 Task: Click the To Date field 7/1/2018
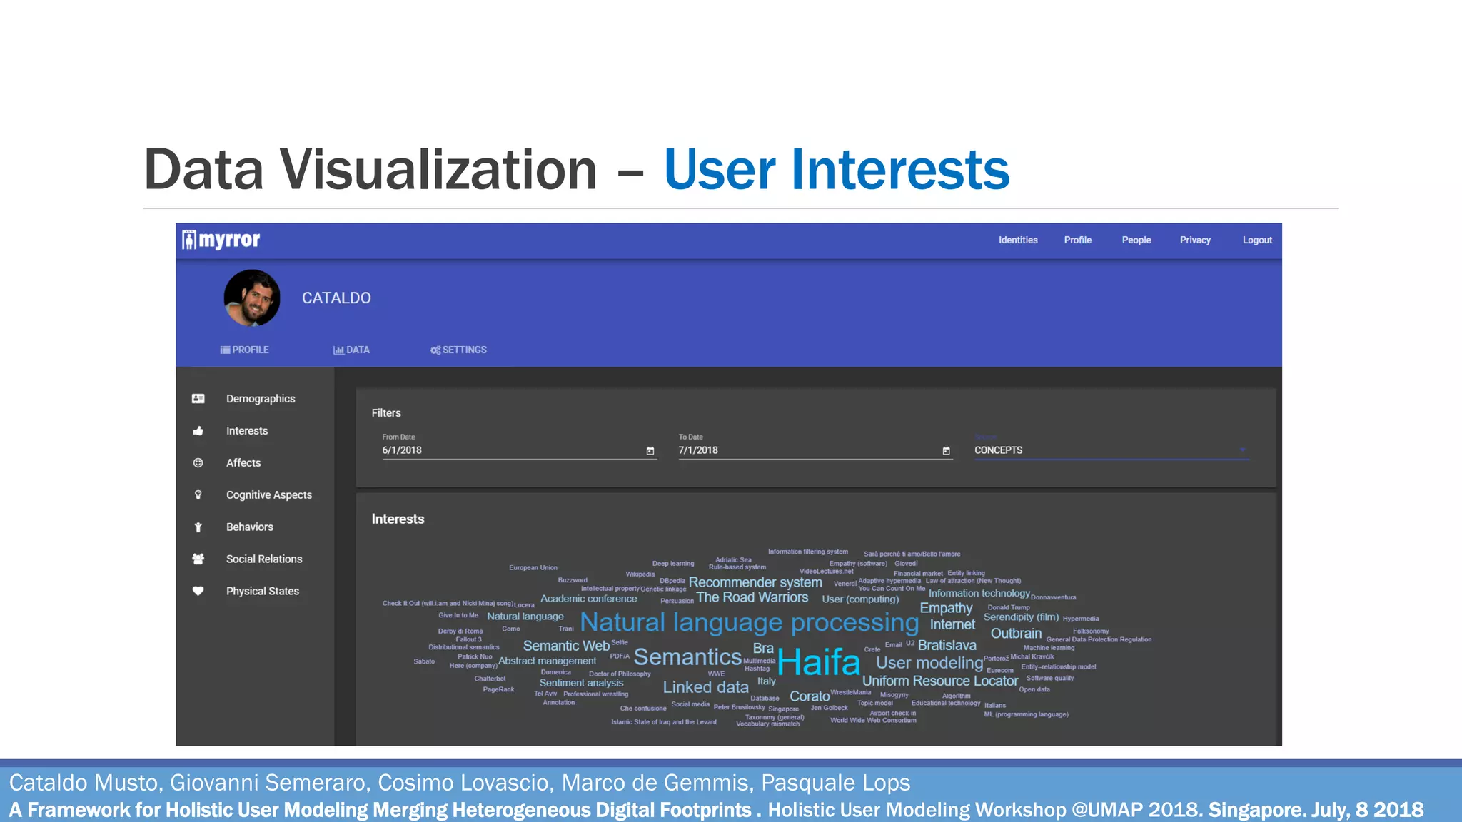[815, 450]
